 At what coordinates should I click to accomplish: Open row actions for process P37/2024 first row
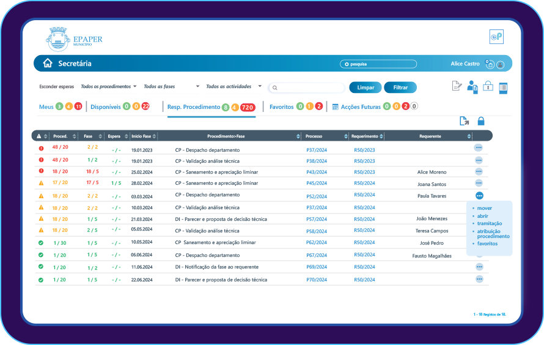(479, 147)
